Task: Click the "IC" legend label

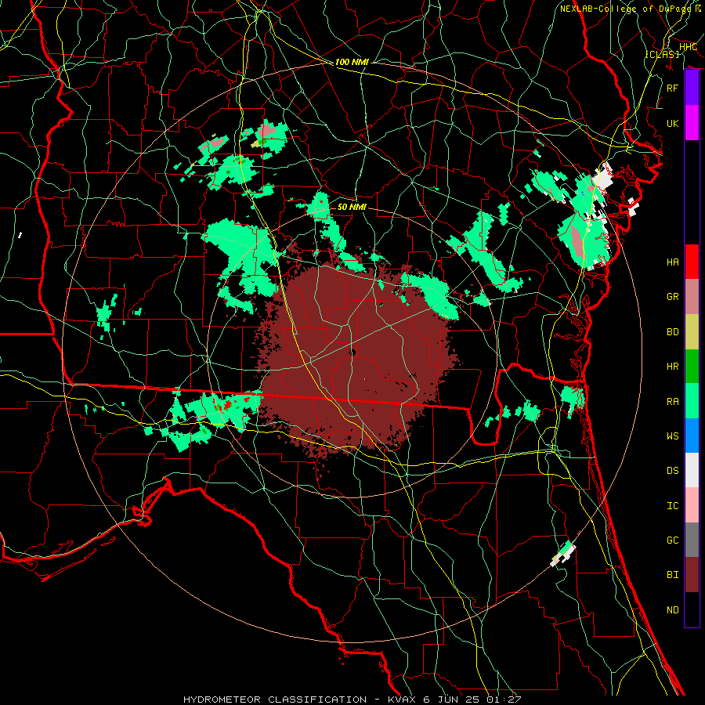Action: [x=672, y=506]
